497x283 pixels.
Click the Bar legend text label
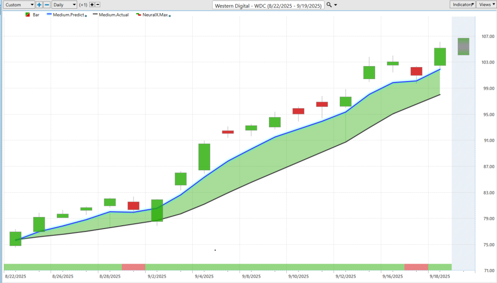pos(36,15)
